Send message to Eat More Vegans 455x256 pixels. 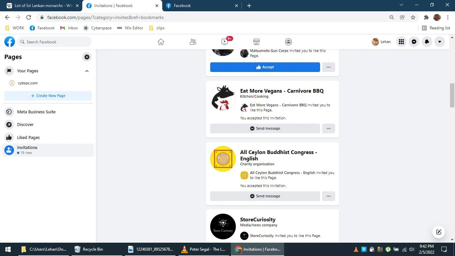(x=265, y=128)
